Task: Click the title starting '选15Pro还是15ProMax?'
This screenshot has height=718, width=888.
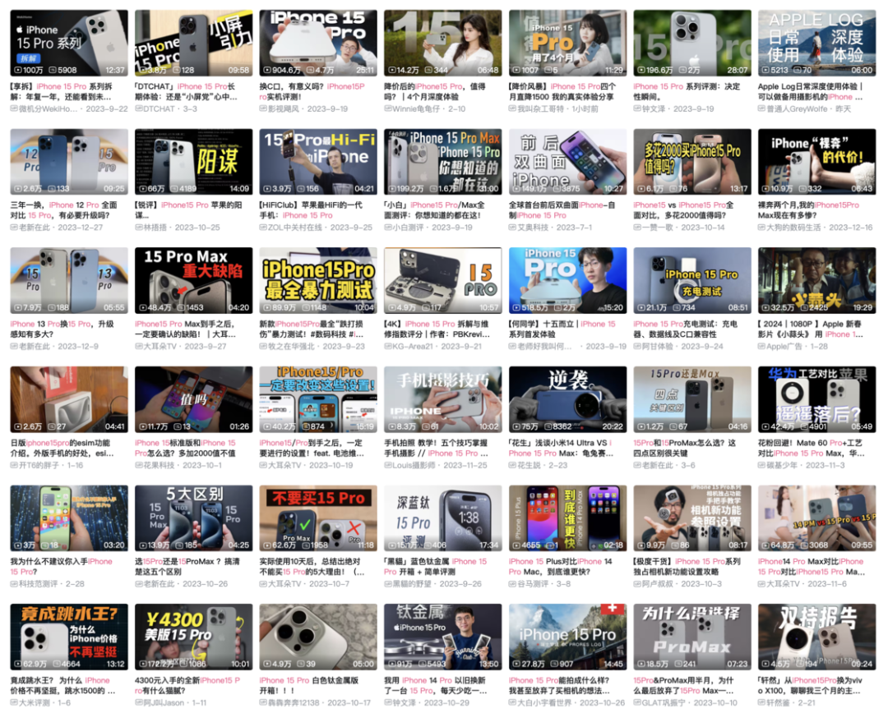Action: (187, 567)
